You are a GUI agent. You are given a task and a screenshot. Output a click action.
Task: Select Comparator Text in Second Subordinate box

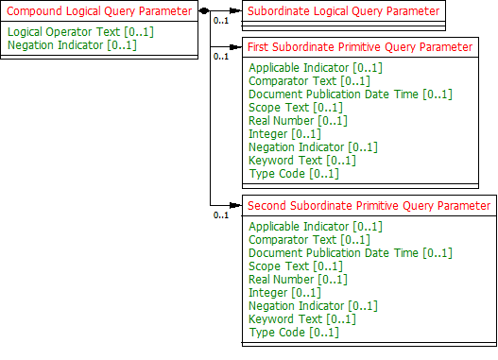click(309, 240)
